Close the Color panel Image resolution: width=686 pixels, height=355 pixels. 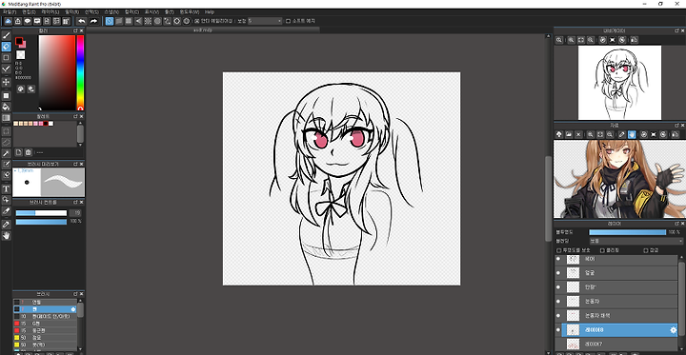(81, 30)
